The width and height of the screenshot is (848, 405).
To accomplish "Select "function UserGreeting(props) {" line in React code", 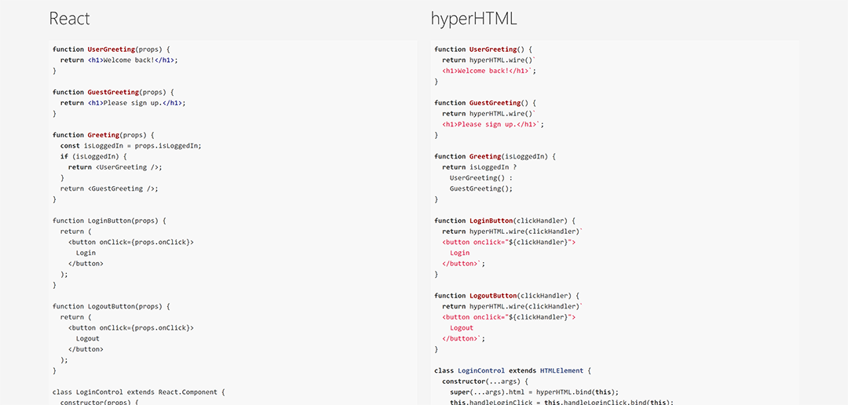I will (x=111, y=49).
